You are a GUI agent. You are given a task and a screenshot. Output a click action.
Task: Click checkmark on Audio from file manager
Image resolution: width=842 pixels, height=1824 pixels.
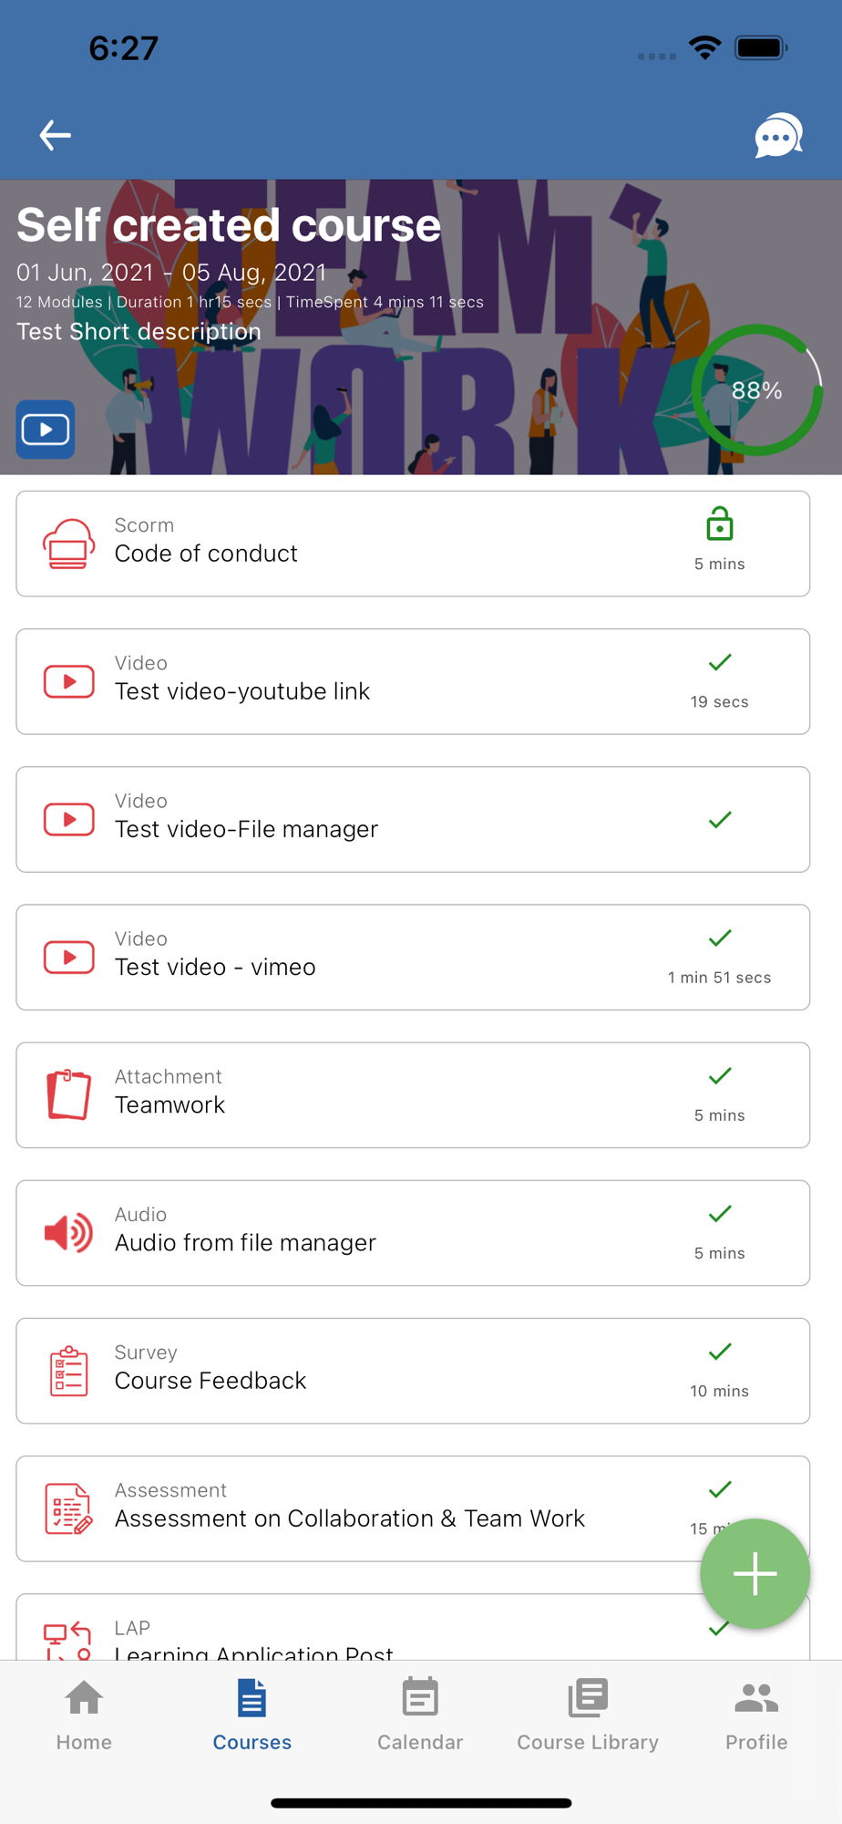720,1214
